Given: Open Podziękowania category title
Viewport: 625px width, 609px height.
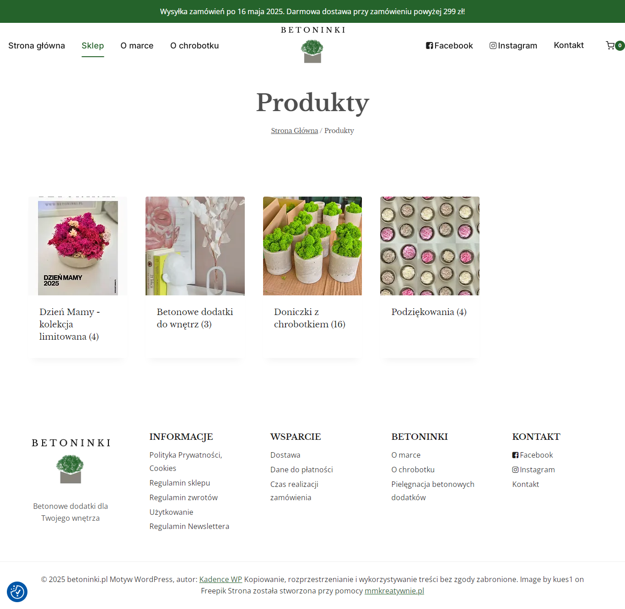Looking at the screenshot, I should [x=429, y=312].
